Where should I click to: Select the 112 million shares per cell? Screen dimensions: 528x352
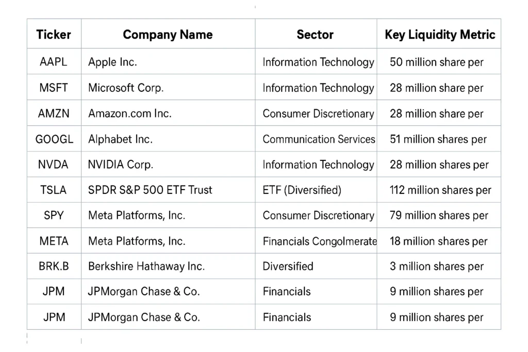[440, 190]
